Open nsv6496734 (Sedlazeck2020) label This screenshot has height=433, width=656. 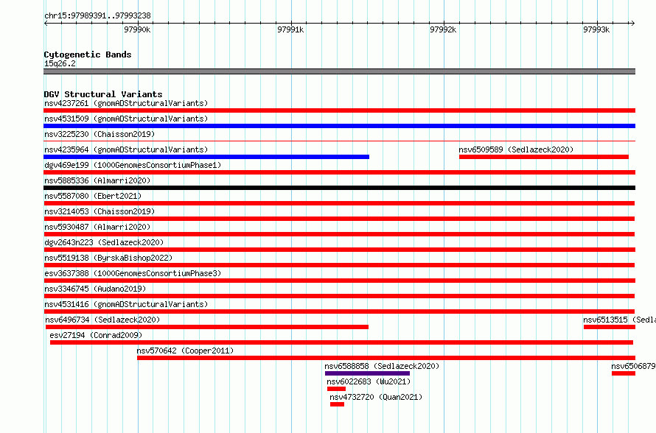click(x=102, y=320)
